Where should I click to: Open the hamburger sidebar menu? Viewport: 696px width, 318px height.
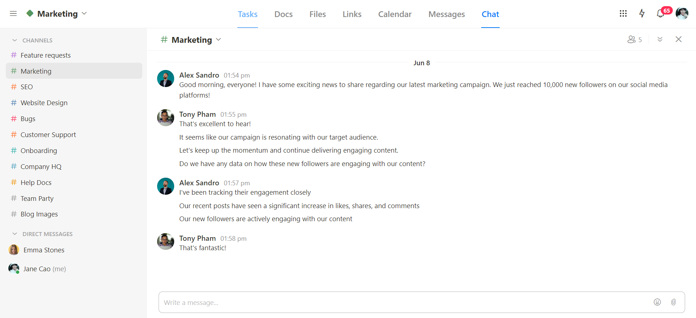click(x=13, y=13)
